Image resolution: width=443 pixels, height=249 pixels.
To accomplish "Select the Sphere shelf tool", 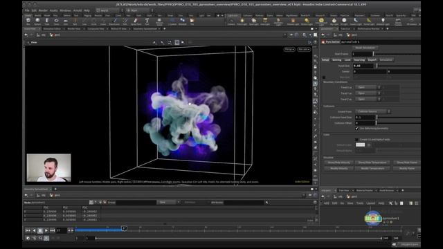I will (37, 21).
